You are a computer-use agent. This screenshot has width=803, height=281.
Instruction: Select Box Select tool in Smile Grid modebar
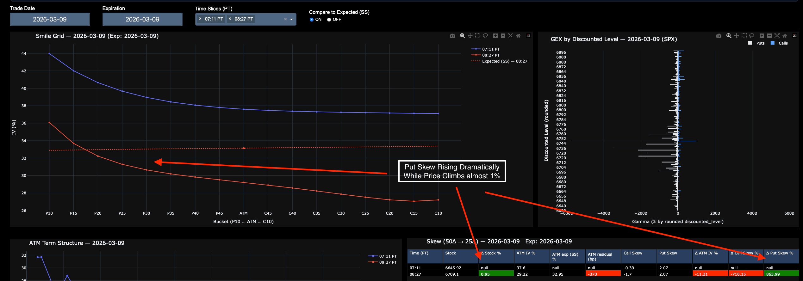[478, 36]
